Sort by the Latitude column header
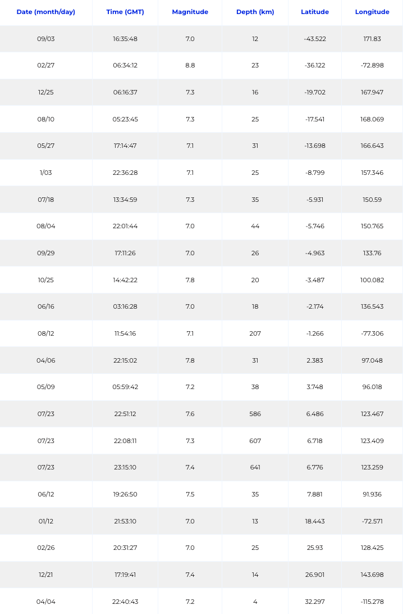This screenshot has height=614, width=403. (x=315, y=12)
